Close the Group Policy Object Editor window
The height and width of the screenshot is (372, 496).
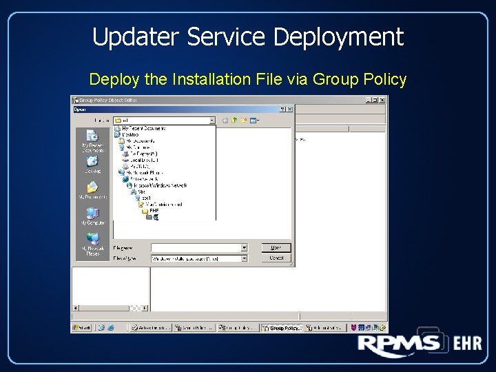click(x=382, y=100)
